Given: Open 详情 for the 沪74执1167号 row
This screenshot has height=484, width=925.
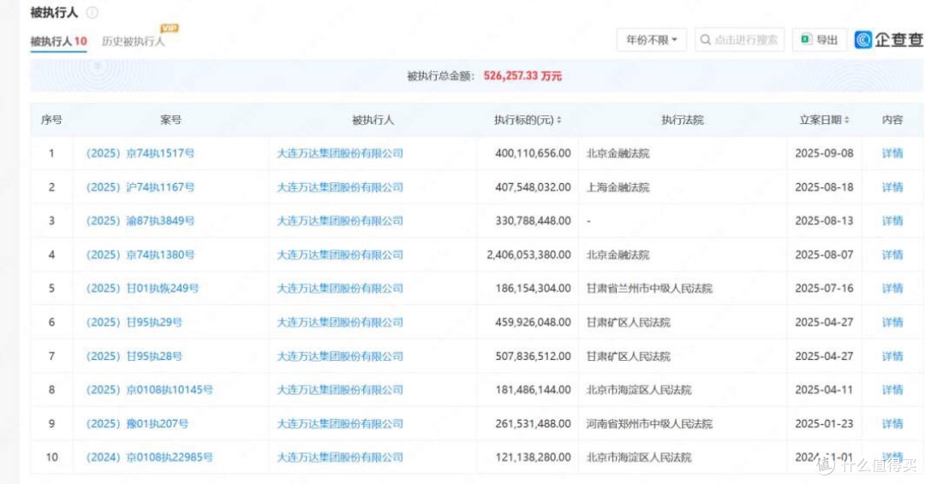Looking at the screenshot, I should point(892,187).
